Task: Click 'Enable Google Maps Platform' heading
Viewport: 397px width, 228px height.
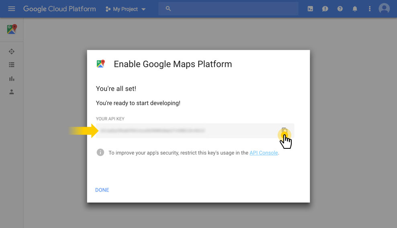Action: tap(173, 64)
